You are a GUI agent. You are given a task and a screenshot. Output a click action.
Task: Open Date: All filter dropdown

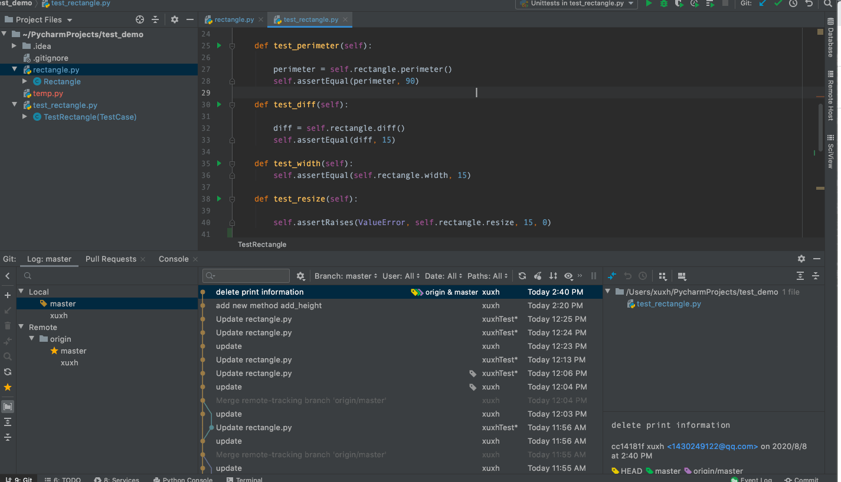(x=443, y=276)
